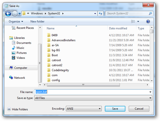Screen dimensions: 160x121
Task: Click the Help question mark icon
Action: 148,22
